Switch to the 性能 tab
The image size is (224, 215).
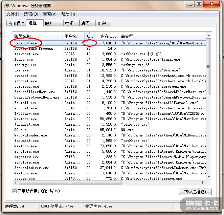pos(71,23)
